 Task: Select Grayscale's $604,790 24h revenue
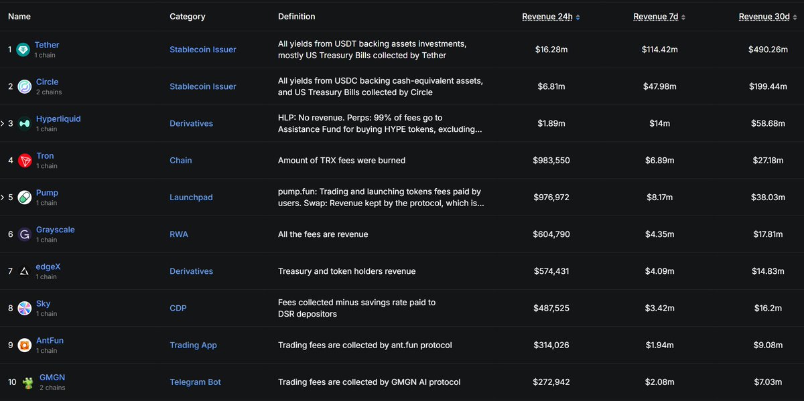click(551, 234)
